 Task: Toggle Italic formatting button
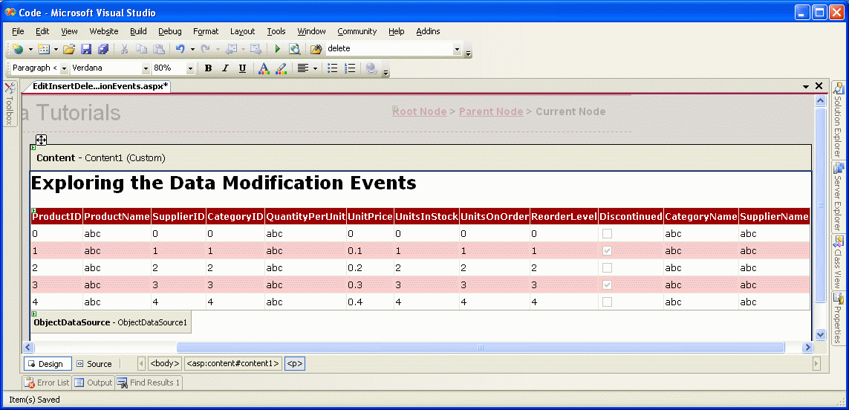point(225,68)
